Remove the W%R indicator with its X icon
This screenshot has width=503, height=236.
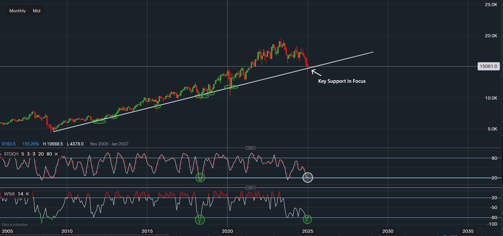pyautogui.click(x=27, y=194)
